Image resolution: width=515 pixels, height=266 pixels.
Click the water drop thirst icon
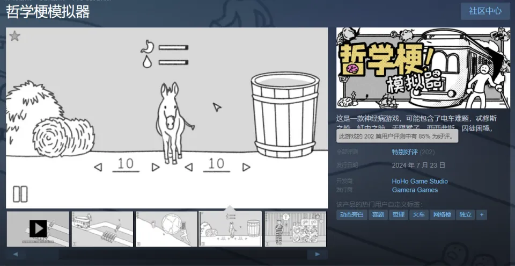click(x=146, y=62)
